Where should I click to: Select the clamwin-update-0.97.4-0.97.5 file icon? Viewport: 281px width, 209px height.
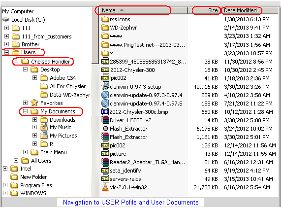pyautogui.click(x=105, y=103)
